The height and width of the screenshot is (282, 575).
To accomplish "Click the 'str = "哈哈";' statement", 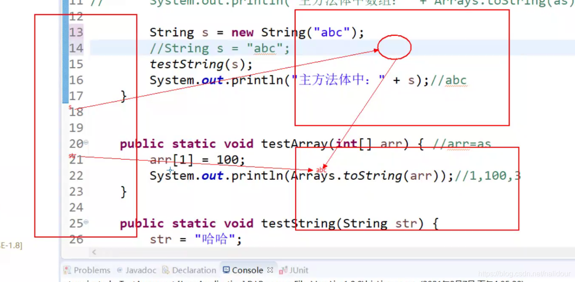I will pyautogui.click(x=195, y=239).
